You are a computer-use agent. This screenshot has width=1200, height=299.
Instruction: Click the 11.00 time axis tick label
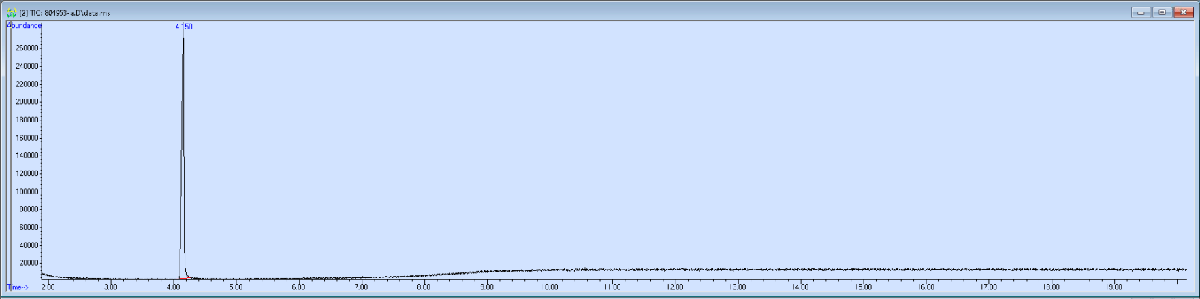612,287
